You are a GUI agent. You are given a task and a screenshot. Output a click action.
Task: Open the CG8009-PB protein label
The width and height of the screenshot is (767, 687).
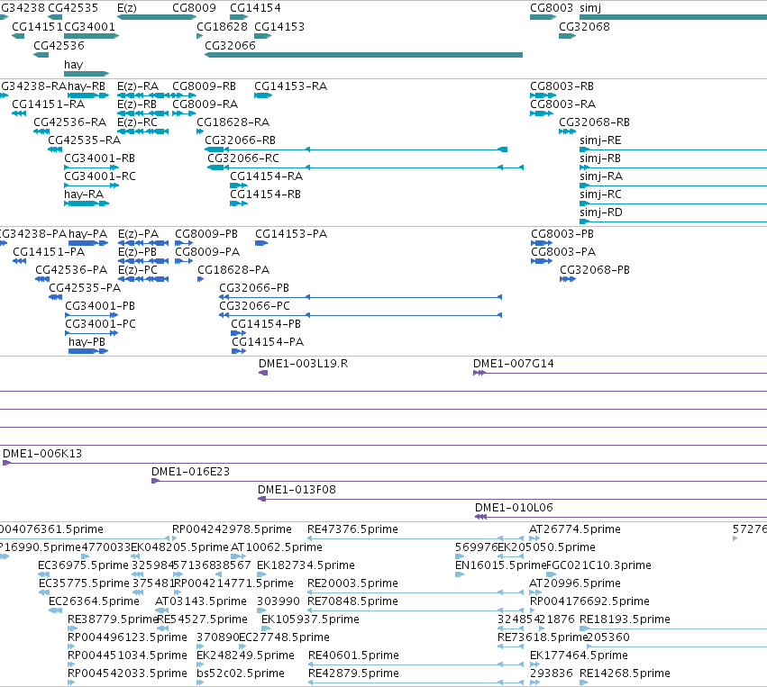206,234
